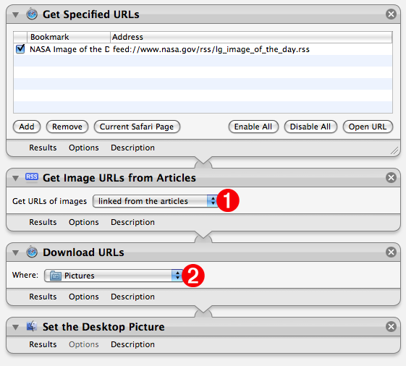406x366 pixels.
Task: Click the Finder icon beside Set the Desktop Picture
Action: [x=32, y=326]
